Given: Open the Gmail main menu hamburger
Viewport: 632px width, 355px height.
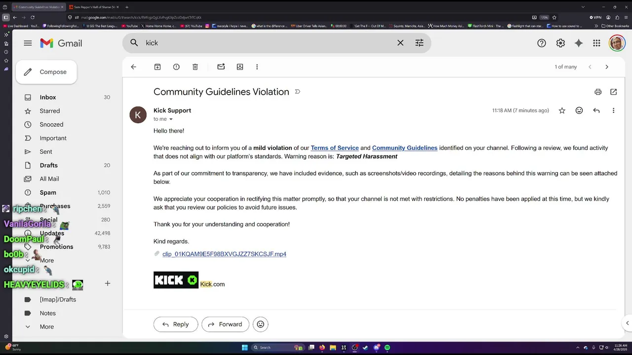Looking at the screenshot, I should tap(28, 43).
